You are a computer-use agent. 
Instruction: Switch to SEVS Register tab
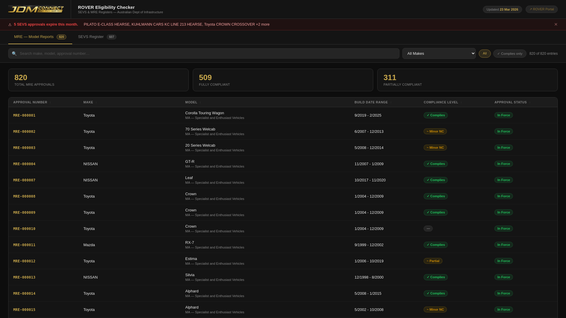97,37
